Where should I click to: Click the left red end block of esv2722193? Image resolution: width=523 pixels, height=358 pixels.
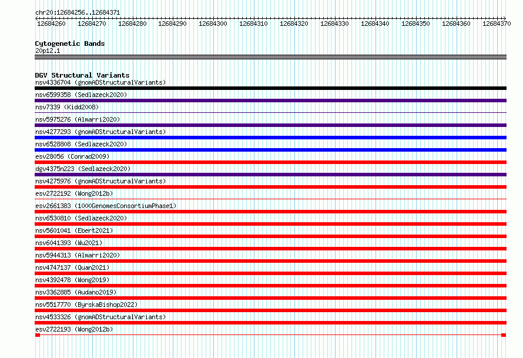click(38, 335)
